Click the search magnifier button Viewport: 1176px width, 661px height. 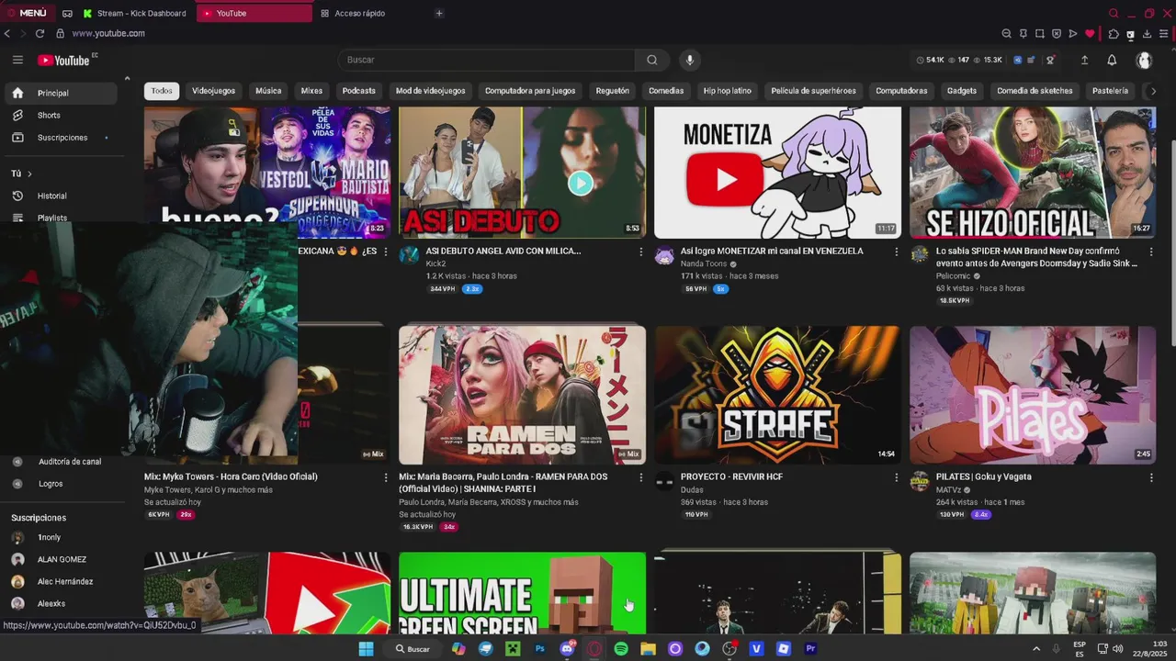[652, 60]
